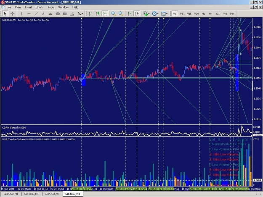
Task: Click the add indicators icon
Action: (146, 13)
